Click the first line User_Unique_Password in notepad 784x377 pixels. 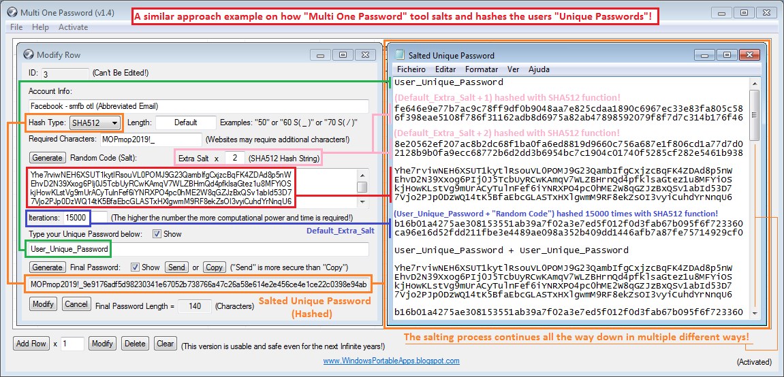coord(448,82)
